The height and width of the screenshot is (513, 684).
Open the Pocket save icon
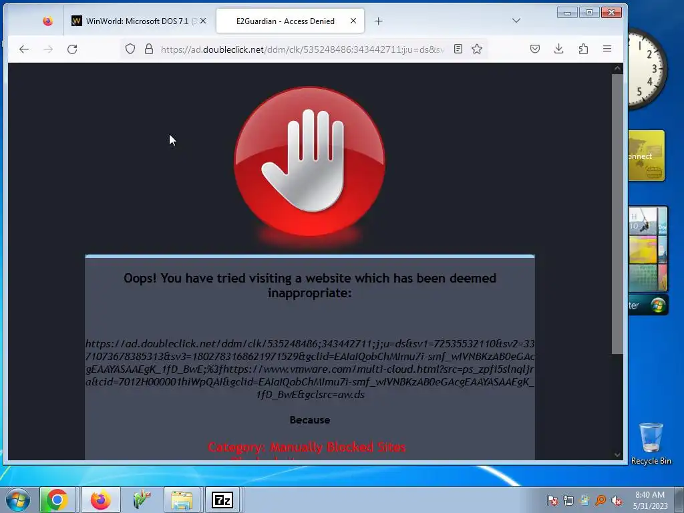[x=535, y=49]
